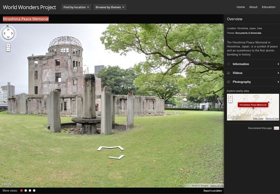Click the Information label text
The image size is (280, 194).
point(241,64)
